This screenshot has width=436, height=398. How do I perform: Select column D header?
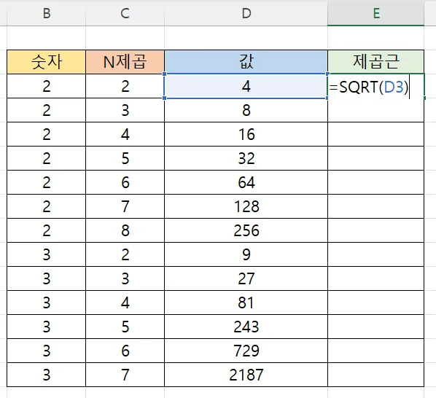(x=246, y=13)
